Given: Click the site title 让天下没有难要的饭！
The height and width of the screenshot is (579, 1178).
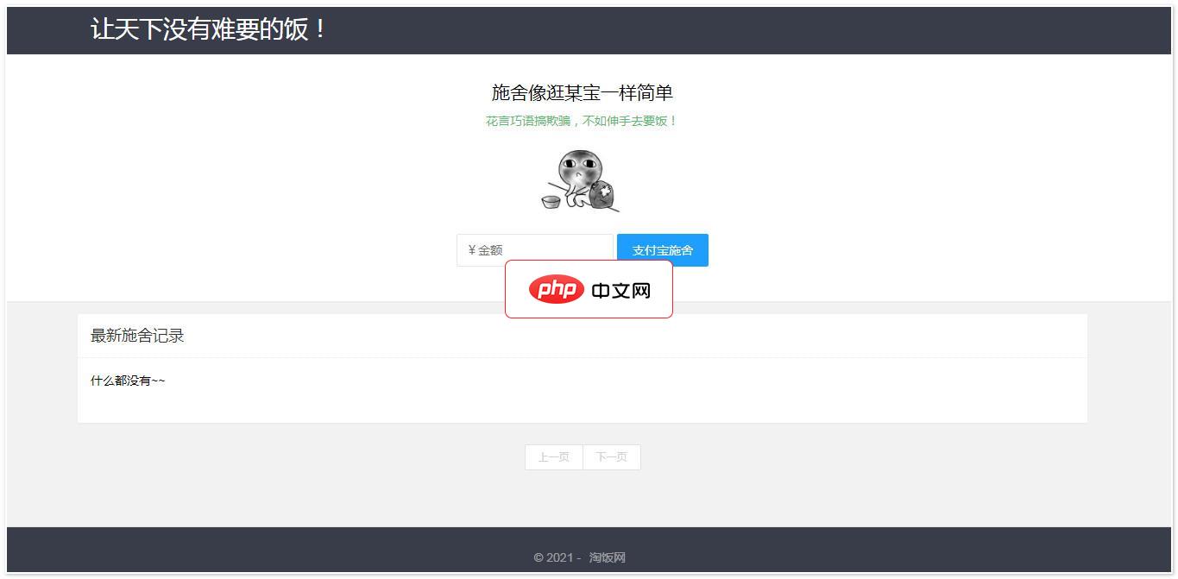Looking at the screenshot, I should click(208, 29).
